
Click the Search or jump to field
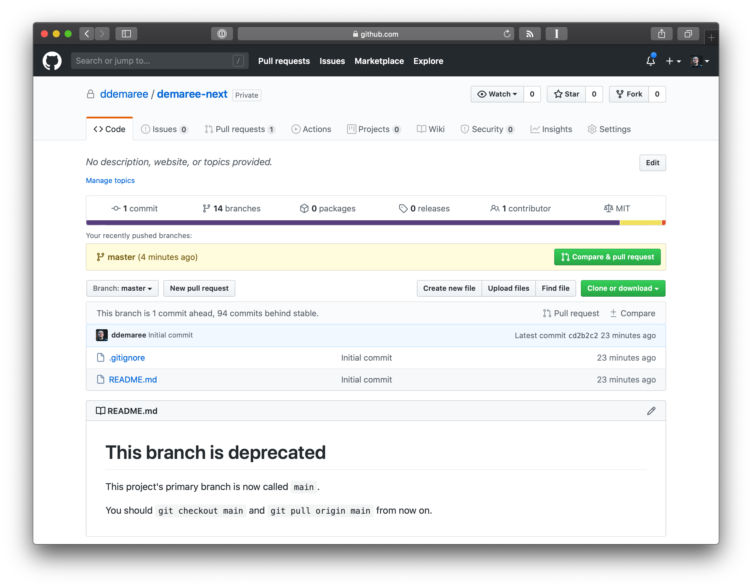160,61
